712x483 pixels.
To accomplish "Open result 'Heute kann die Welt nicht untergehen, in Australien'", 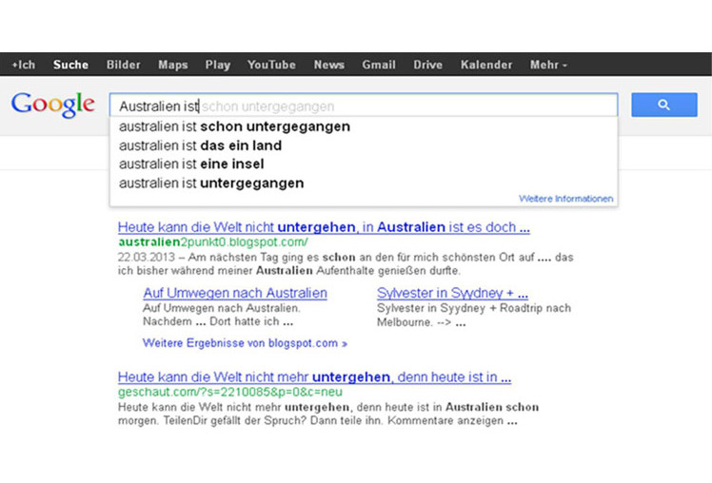I will (324, 227).
